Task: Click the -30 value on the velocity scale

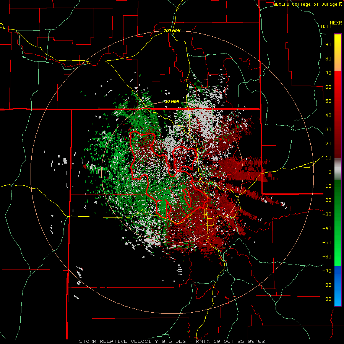Action: pos(327,214)
